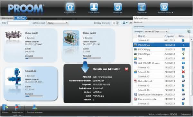This screenshot has width=193, height=117.
Task: Select the Müller GmbH project thumbnail
Action: (x=71, y=38)
